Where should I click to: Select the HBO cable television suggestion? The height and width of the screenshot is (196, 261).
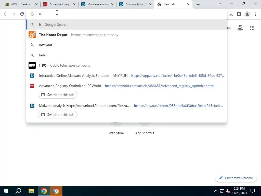pos(126,65)
